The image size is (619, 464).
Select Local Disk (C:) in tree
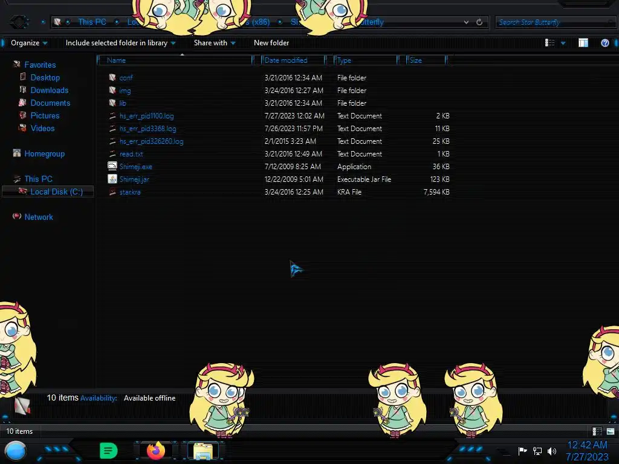(x=56, y=192)
